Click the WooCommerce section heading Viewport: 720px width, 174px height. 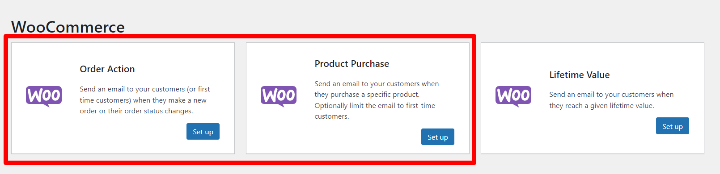pyautogui.click(x=68, y=27)
